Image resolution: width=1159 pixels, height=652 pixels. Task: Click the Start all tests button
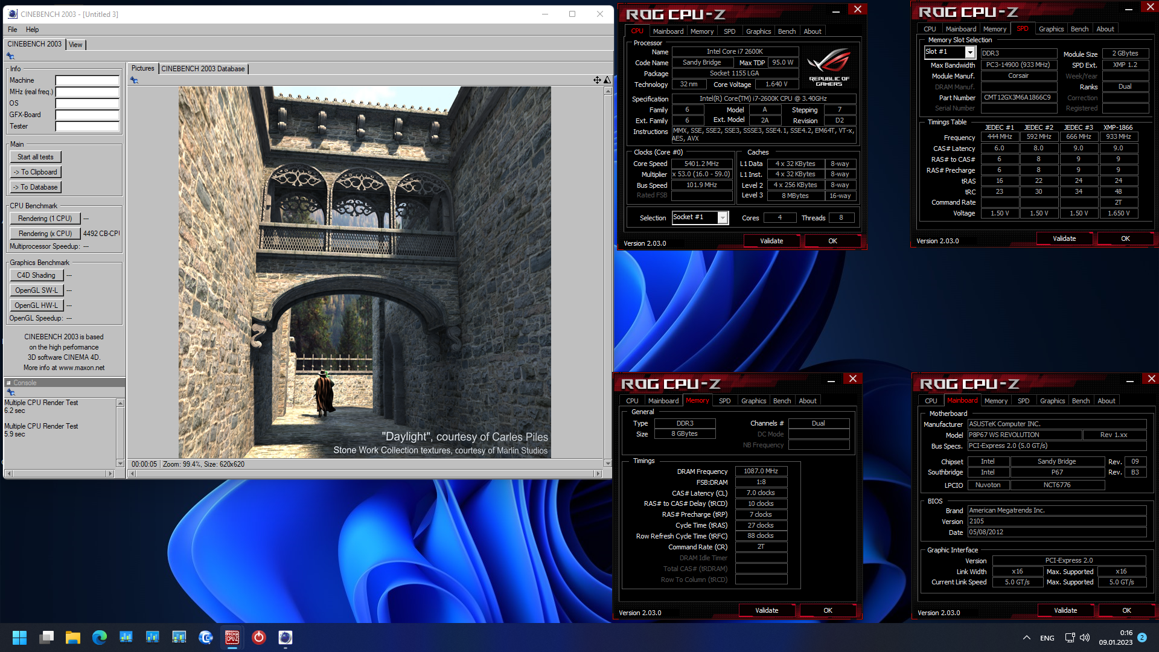click(x=35, y=157)
